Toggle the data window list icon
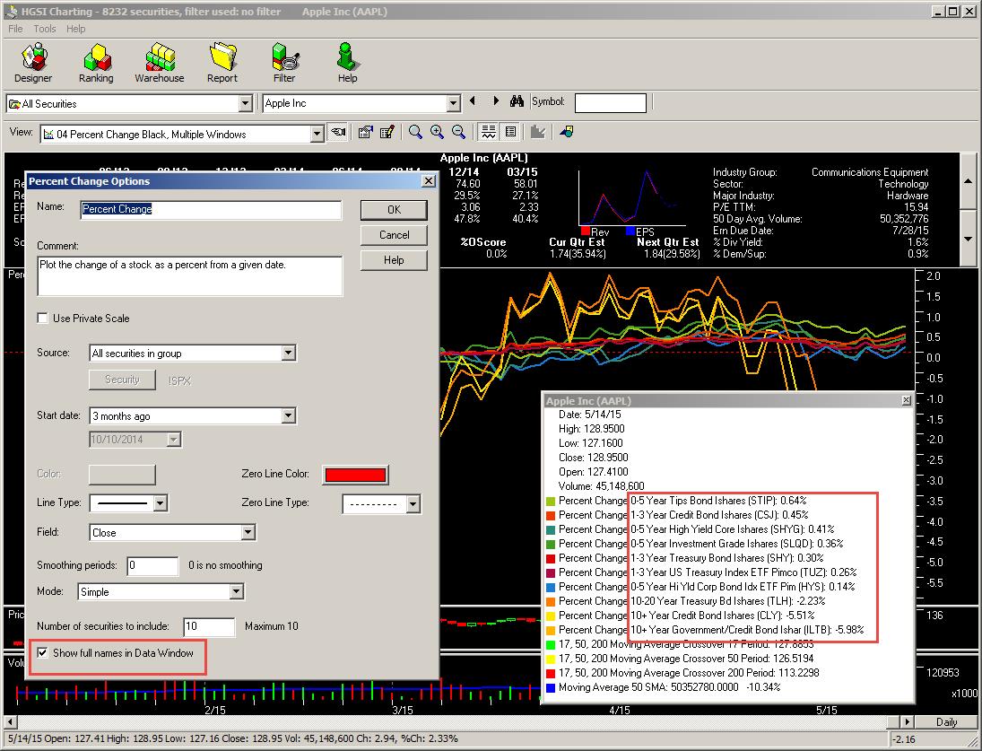The width and height of the screenshot is (982, 751). [x=510, y=132]
